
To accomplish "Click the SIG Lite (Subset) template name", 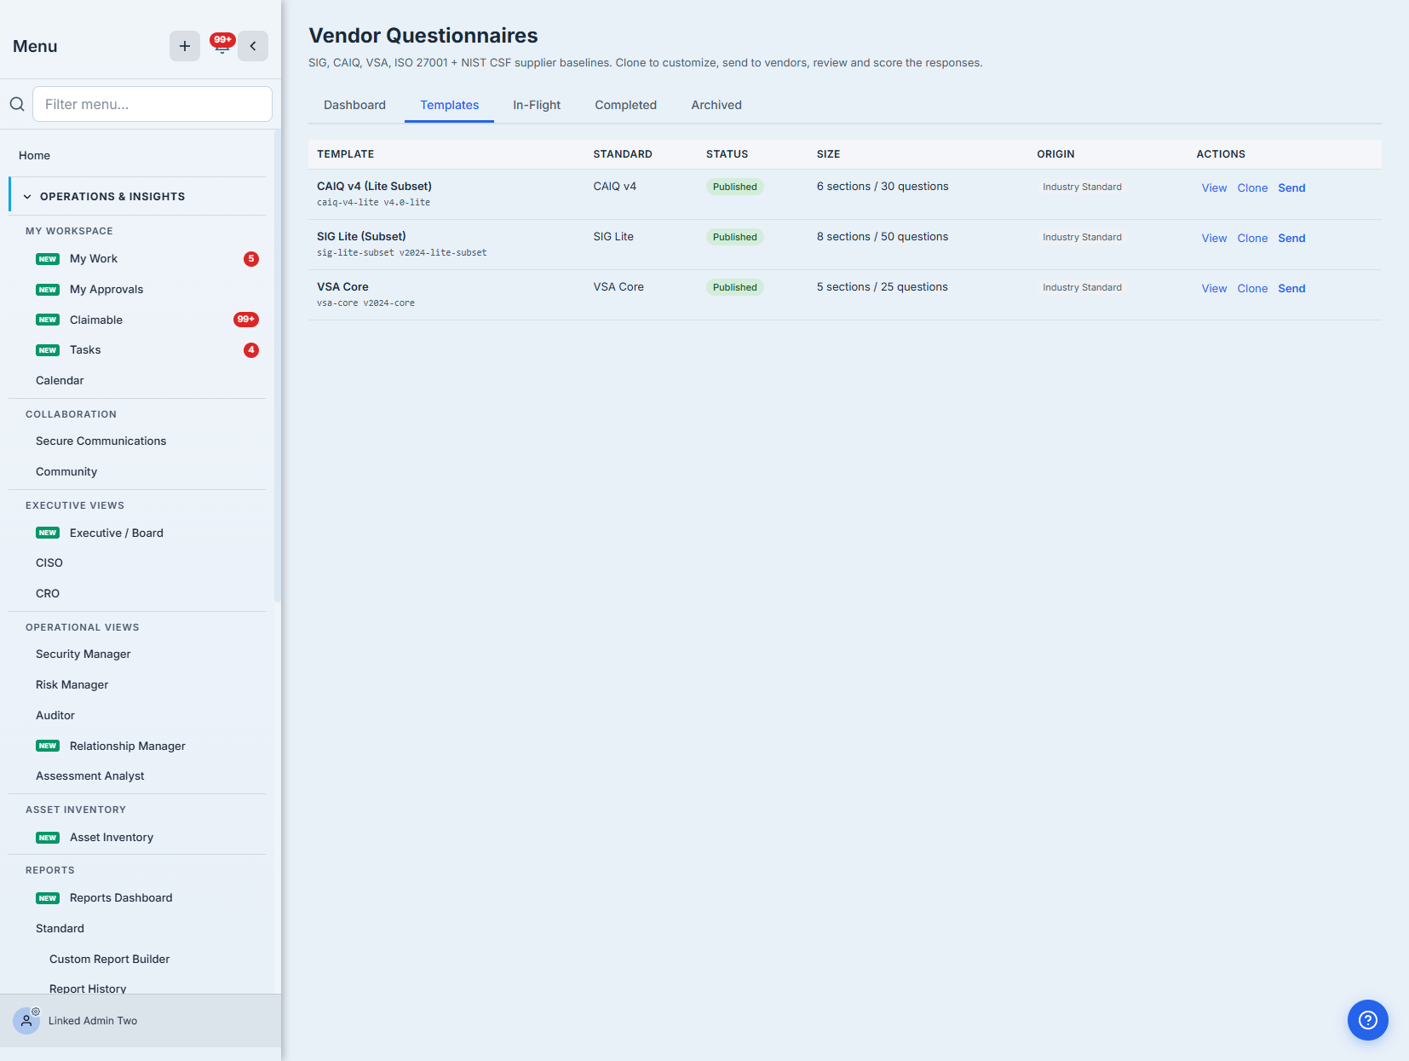I will click(x=361, y=237).
